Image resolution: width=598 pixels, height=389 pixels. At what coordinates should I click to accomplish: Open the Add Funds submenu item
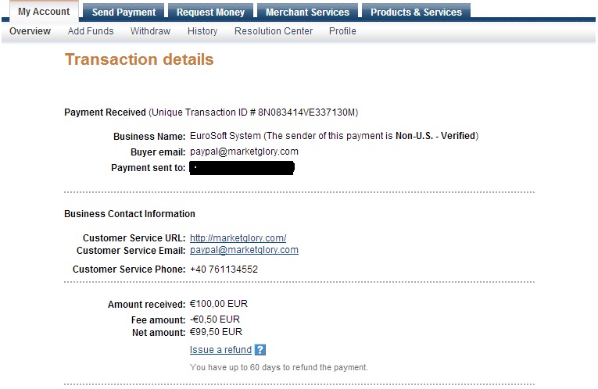coord(91,31)
